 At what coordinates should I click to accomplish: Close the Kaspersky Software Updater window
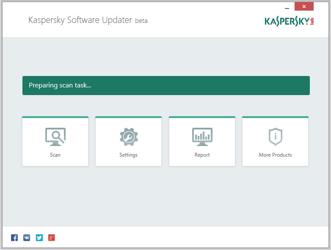[x=304, y=6]
